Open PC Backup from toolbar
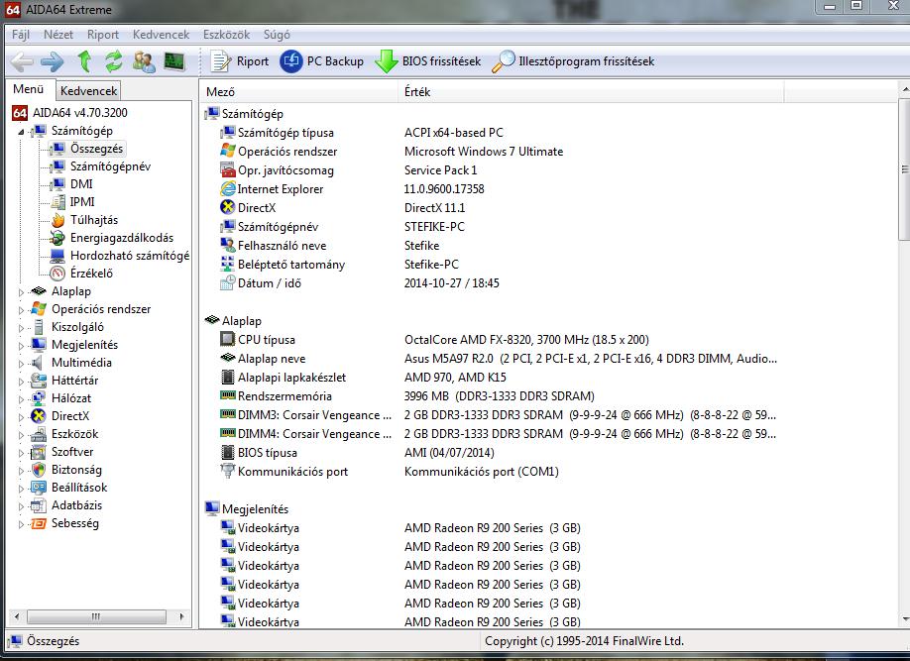The height and width of the screenshot is (661, 910). pos(321,61)
